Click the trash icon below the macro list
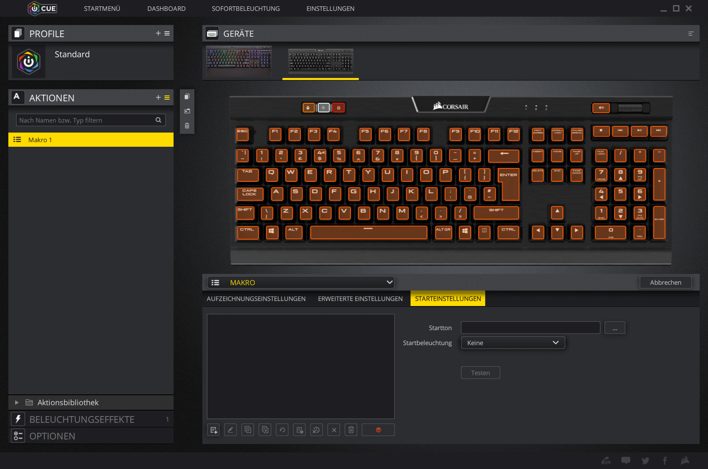708x469 pixels. (x=351, y=430)
